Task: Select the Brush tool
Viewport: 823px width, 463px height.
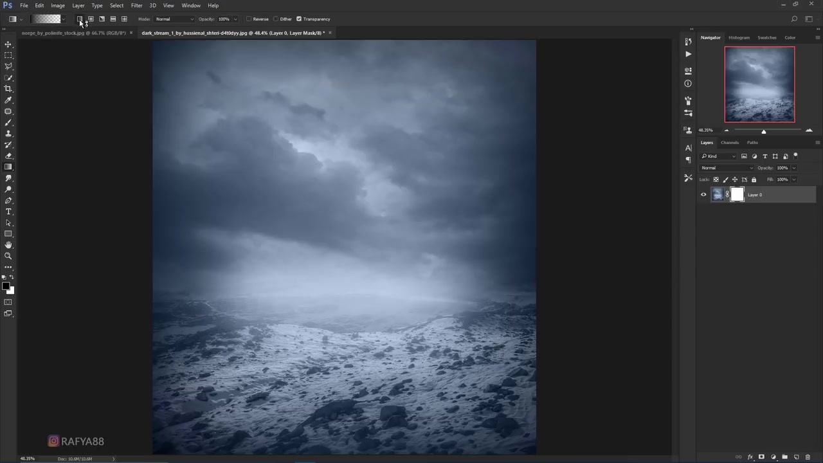Action: pos(8,122)
